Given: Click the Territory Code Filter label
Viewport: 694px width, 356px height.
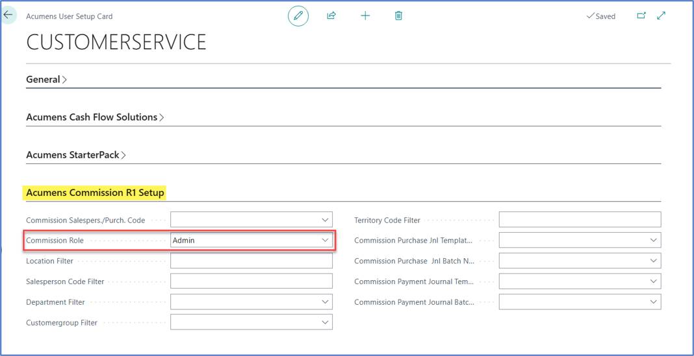Looking at the screenshot, I should (x=387, y=220).
